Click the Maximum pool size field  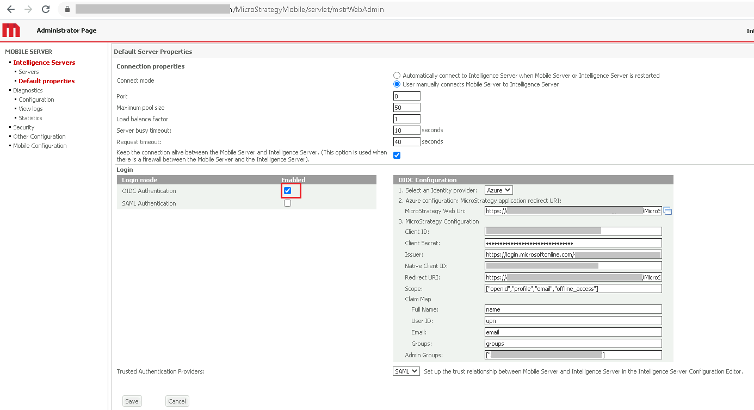pos(406,108)
